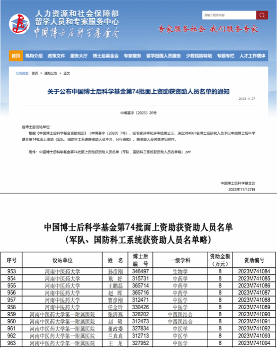Click name 赵晖 in row 956
This screenshot has height=348, width=277.
click(x=115, y=293)
